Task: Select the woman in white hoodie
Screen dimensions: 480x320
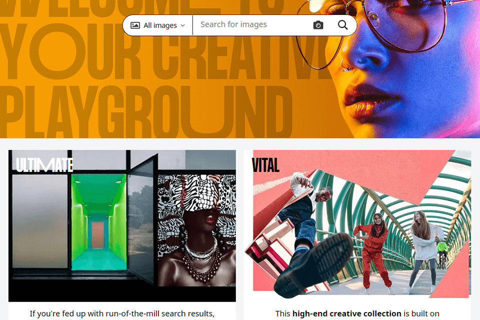Action: pyautogui.click(x=424, y=251)
